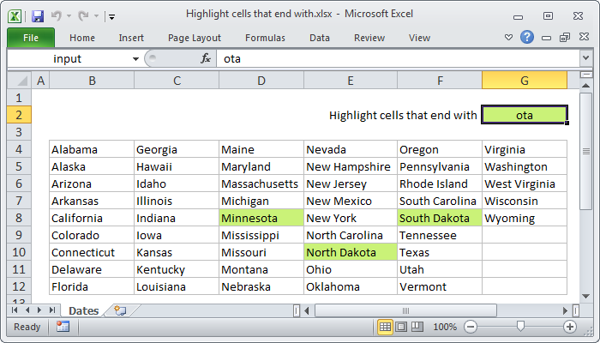600x343 pixels.
Task: Zoom out with the minus button
Action: [471, 327]
